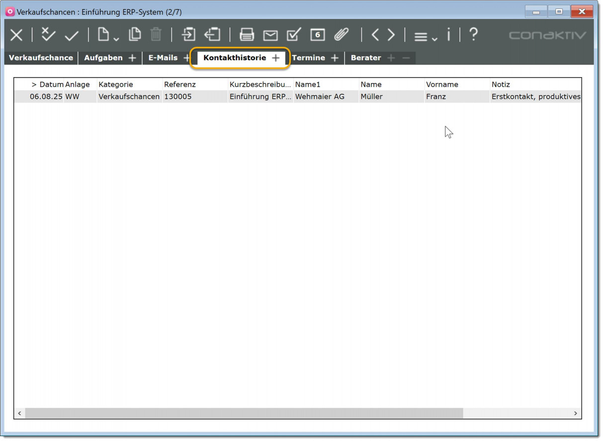
Task: Open the calendar icon showing 6
Action: pos(318,35)
